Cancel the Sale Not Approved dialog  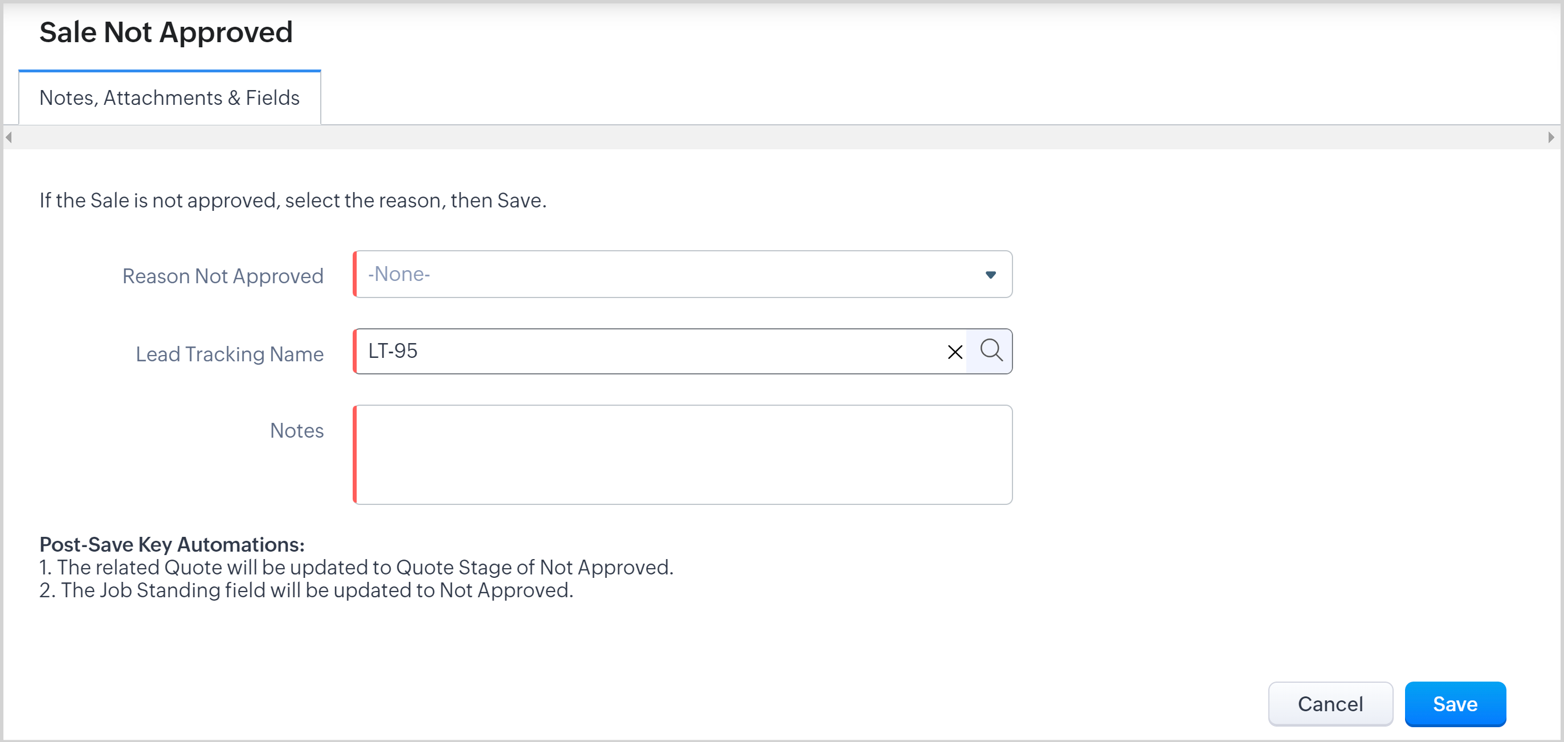pos(1330,704)
